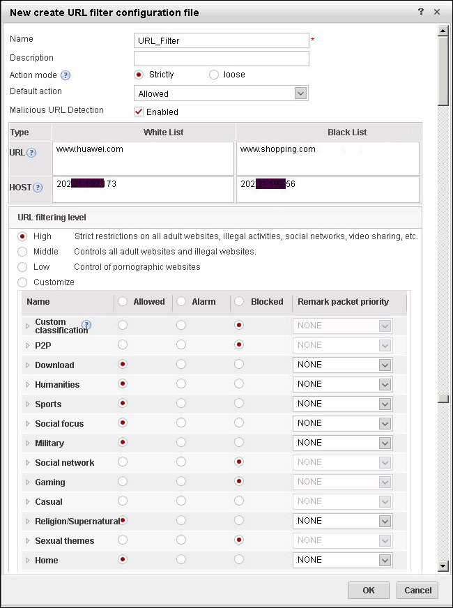This screenshot has width=453, height=608.
Task: Expand the Home category
Action: coord(27,561)
